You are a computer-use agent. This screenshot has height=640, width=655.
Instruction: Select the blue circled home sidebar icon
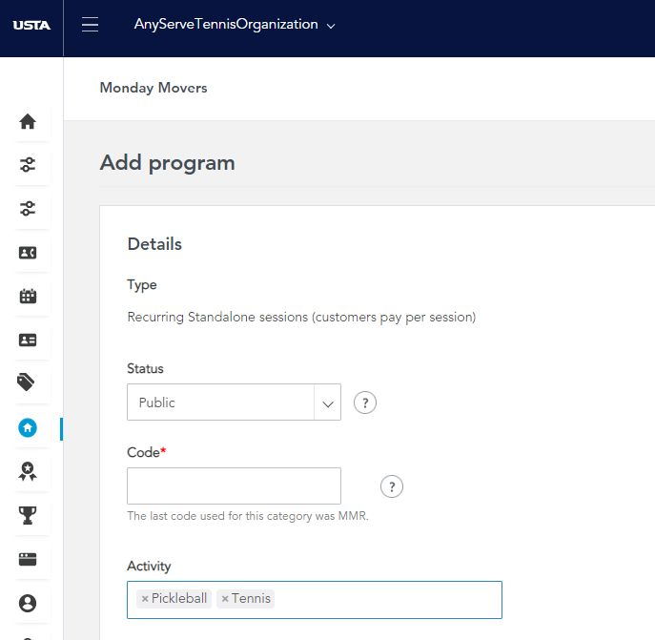tap(28, 427)
